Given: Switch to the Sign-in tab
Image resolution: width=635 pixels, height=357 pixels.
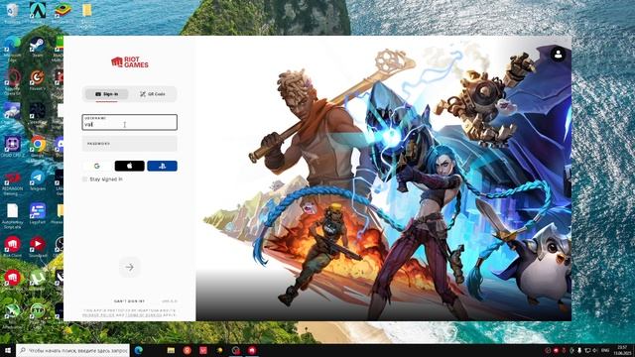Looking at the screenshot, I should click(106, 94).
